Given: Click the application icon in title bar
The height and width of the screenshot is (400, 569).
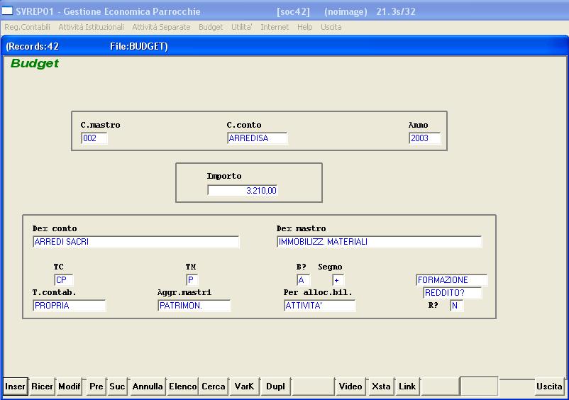Looking at the screenshot, I should 7,11.
